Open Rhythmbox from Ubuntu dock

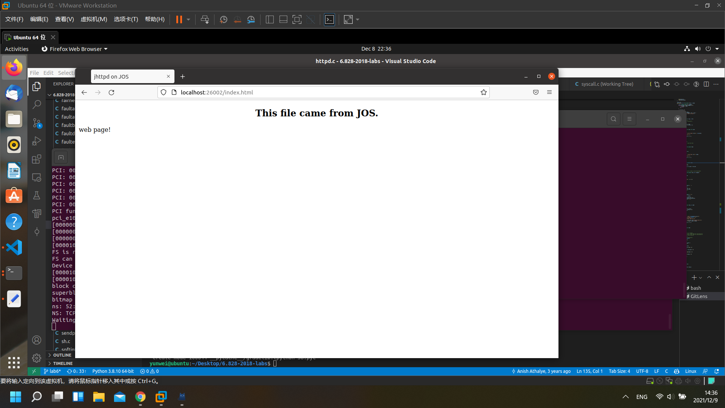(x=14, y=145)
